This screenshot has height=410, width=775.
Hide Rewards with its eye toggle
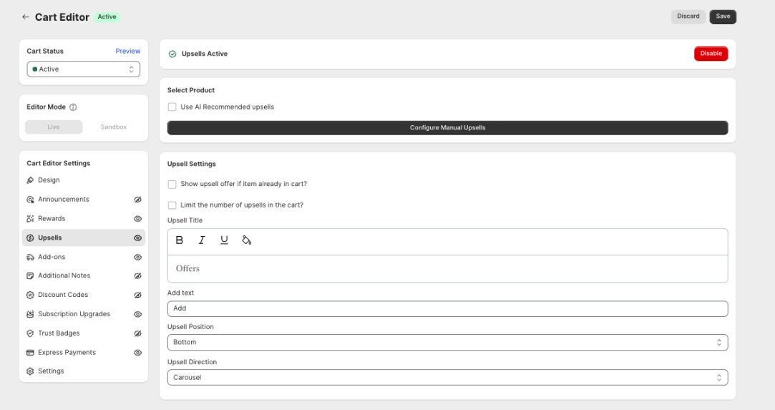[138, 219]
